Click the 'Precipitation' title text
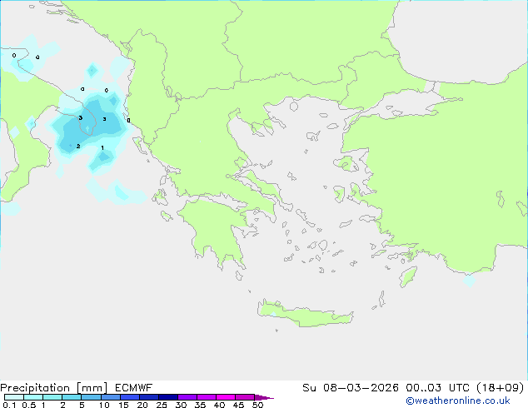The width and height of the screenshot is (528, 408). click(x=35, y=388)
